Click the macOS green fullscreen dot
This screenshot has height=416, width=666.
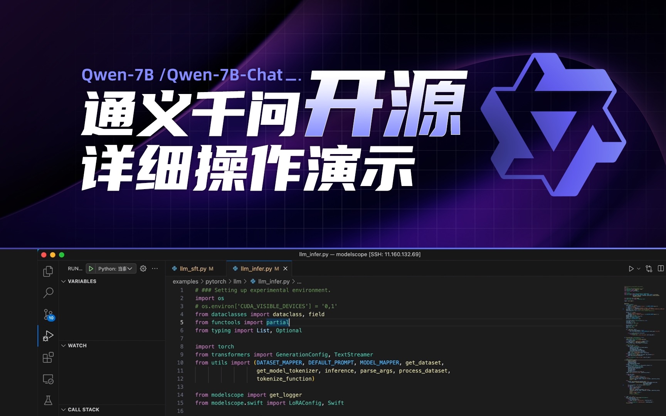click(x=62, y=255)
